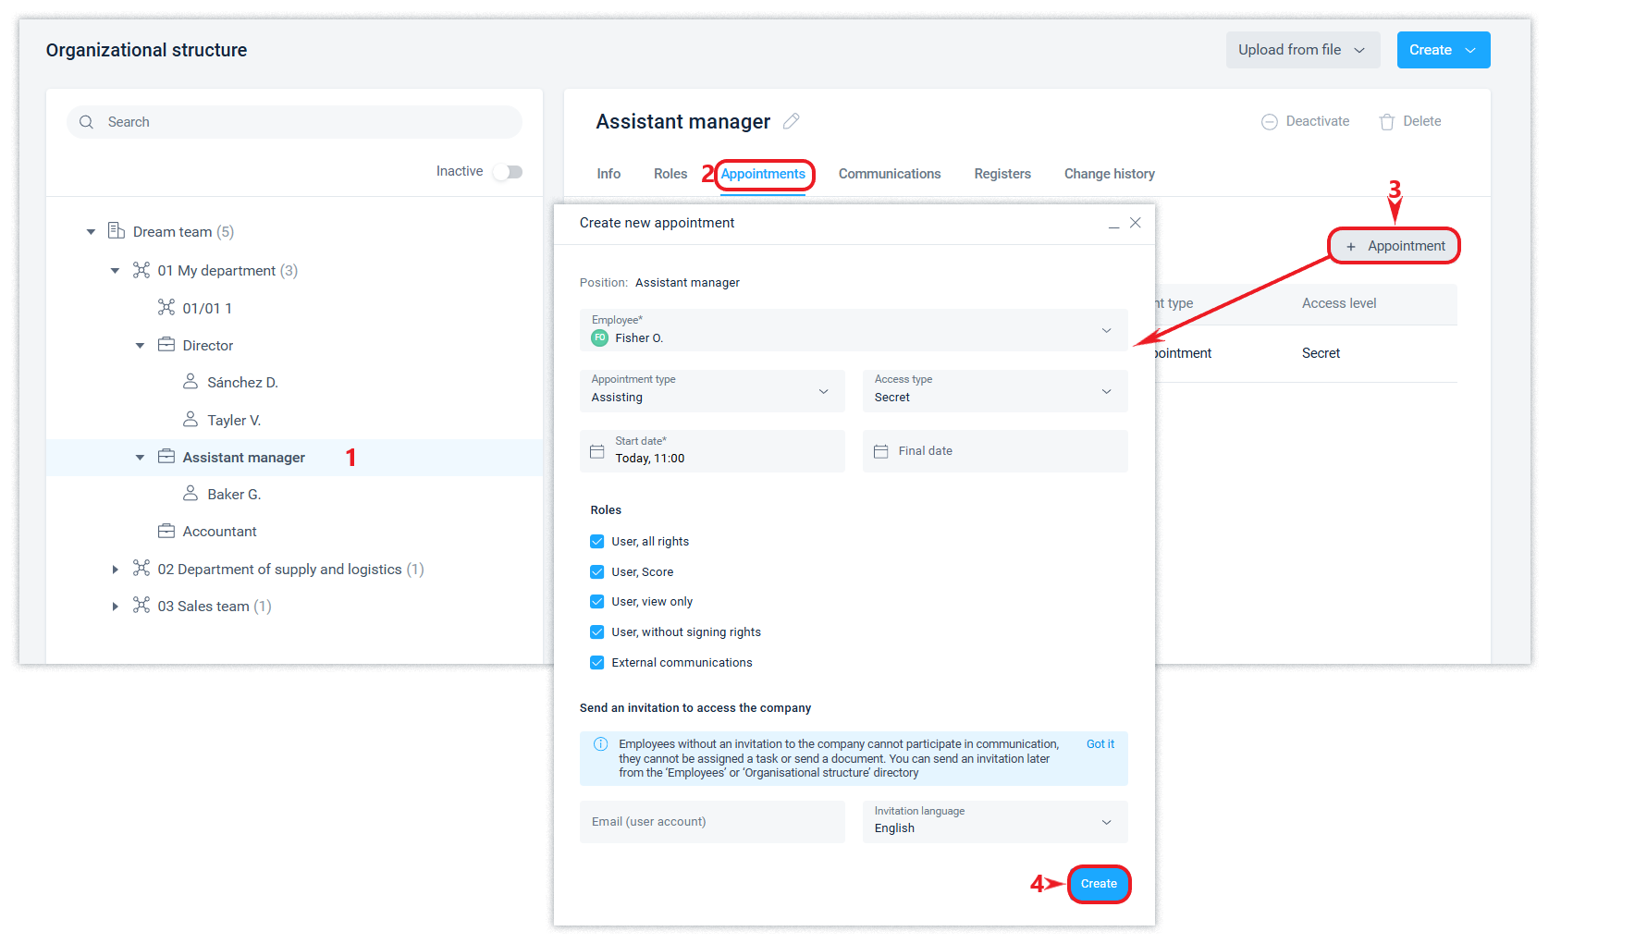
Task: Switch to the Communications tab
Action: tap(889, 174)
